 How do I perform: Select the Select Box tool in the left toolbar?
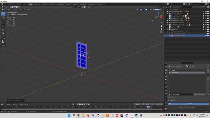pyautogui.click(x=3, y=14)
